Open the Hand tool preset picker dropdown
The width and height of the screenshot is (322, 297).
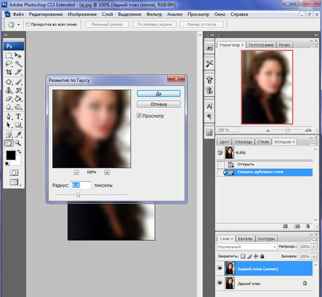[19, 25]
